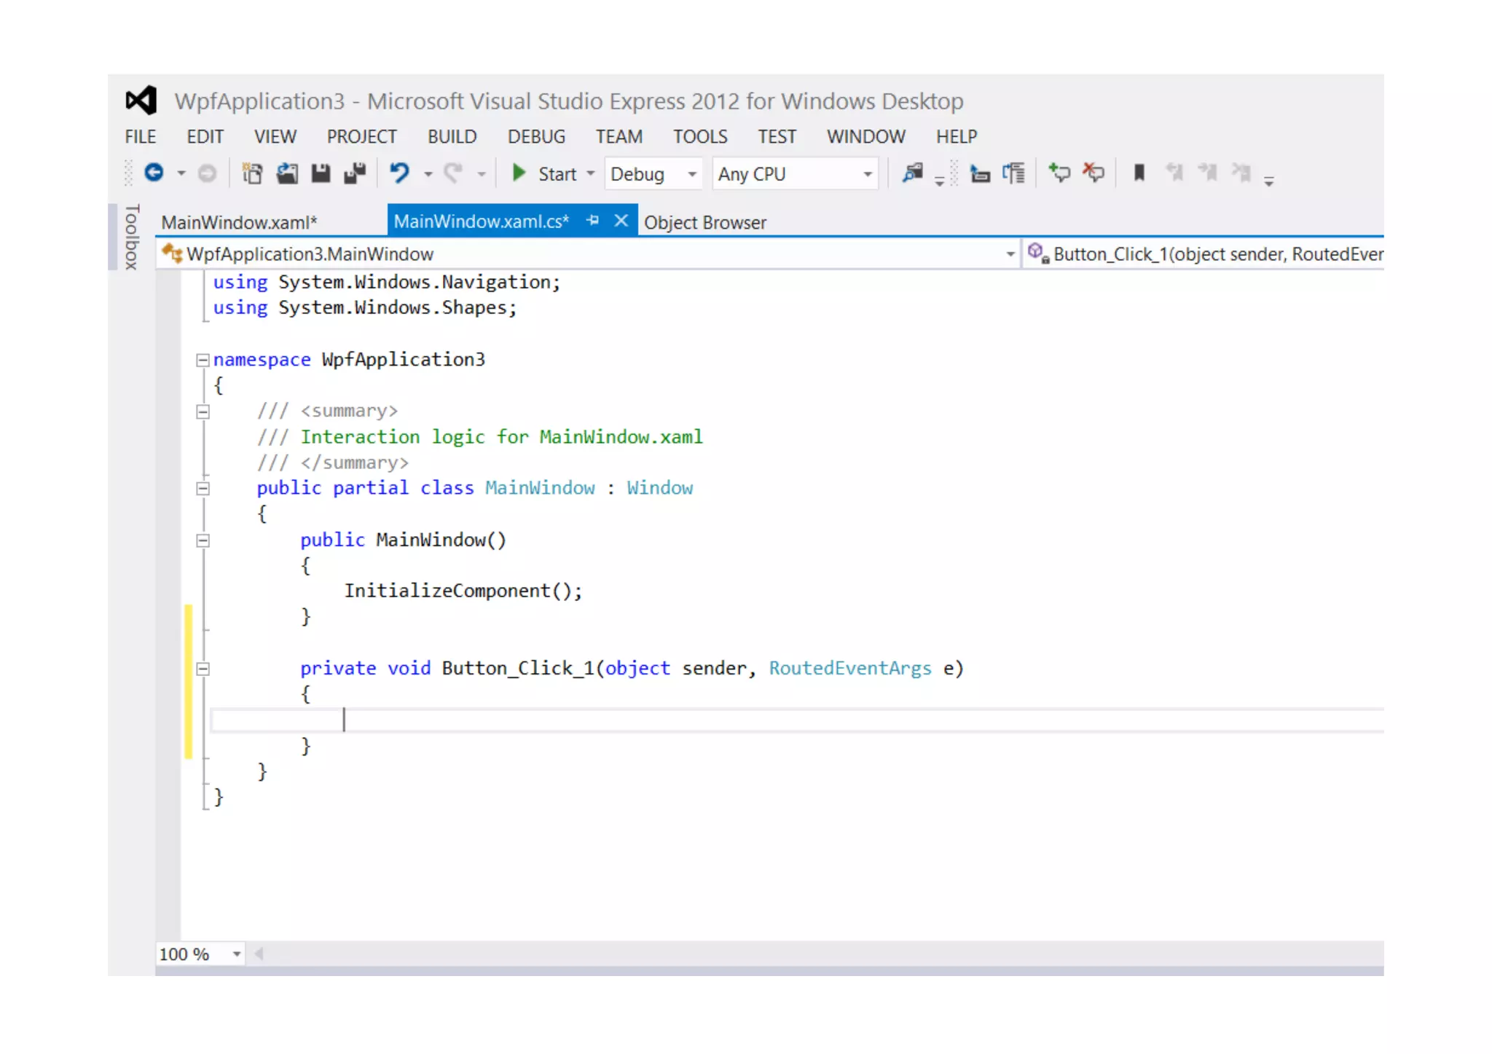1492x1054 pixels.
Task: Open the BUILD menu
Action: pyautogui.click(x=452, y=136)
